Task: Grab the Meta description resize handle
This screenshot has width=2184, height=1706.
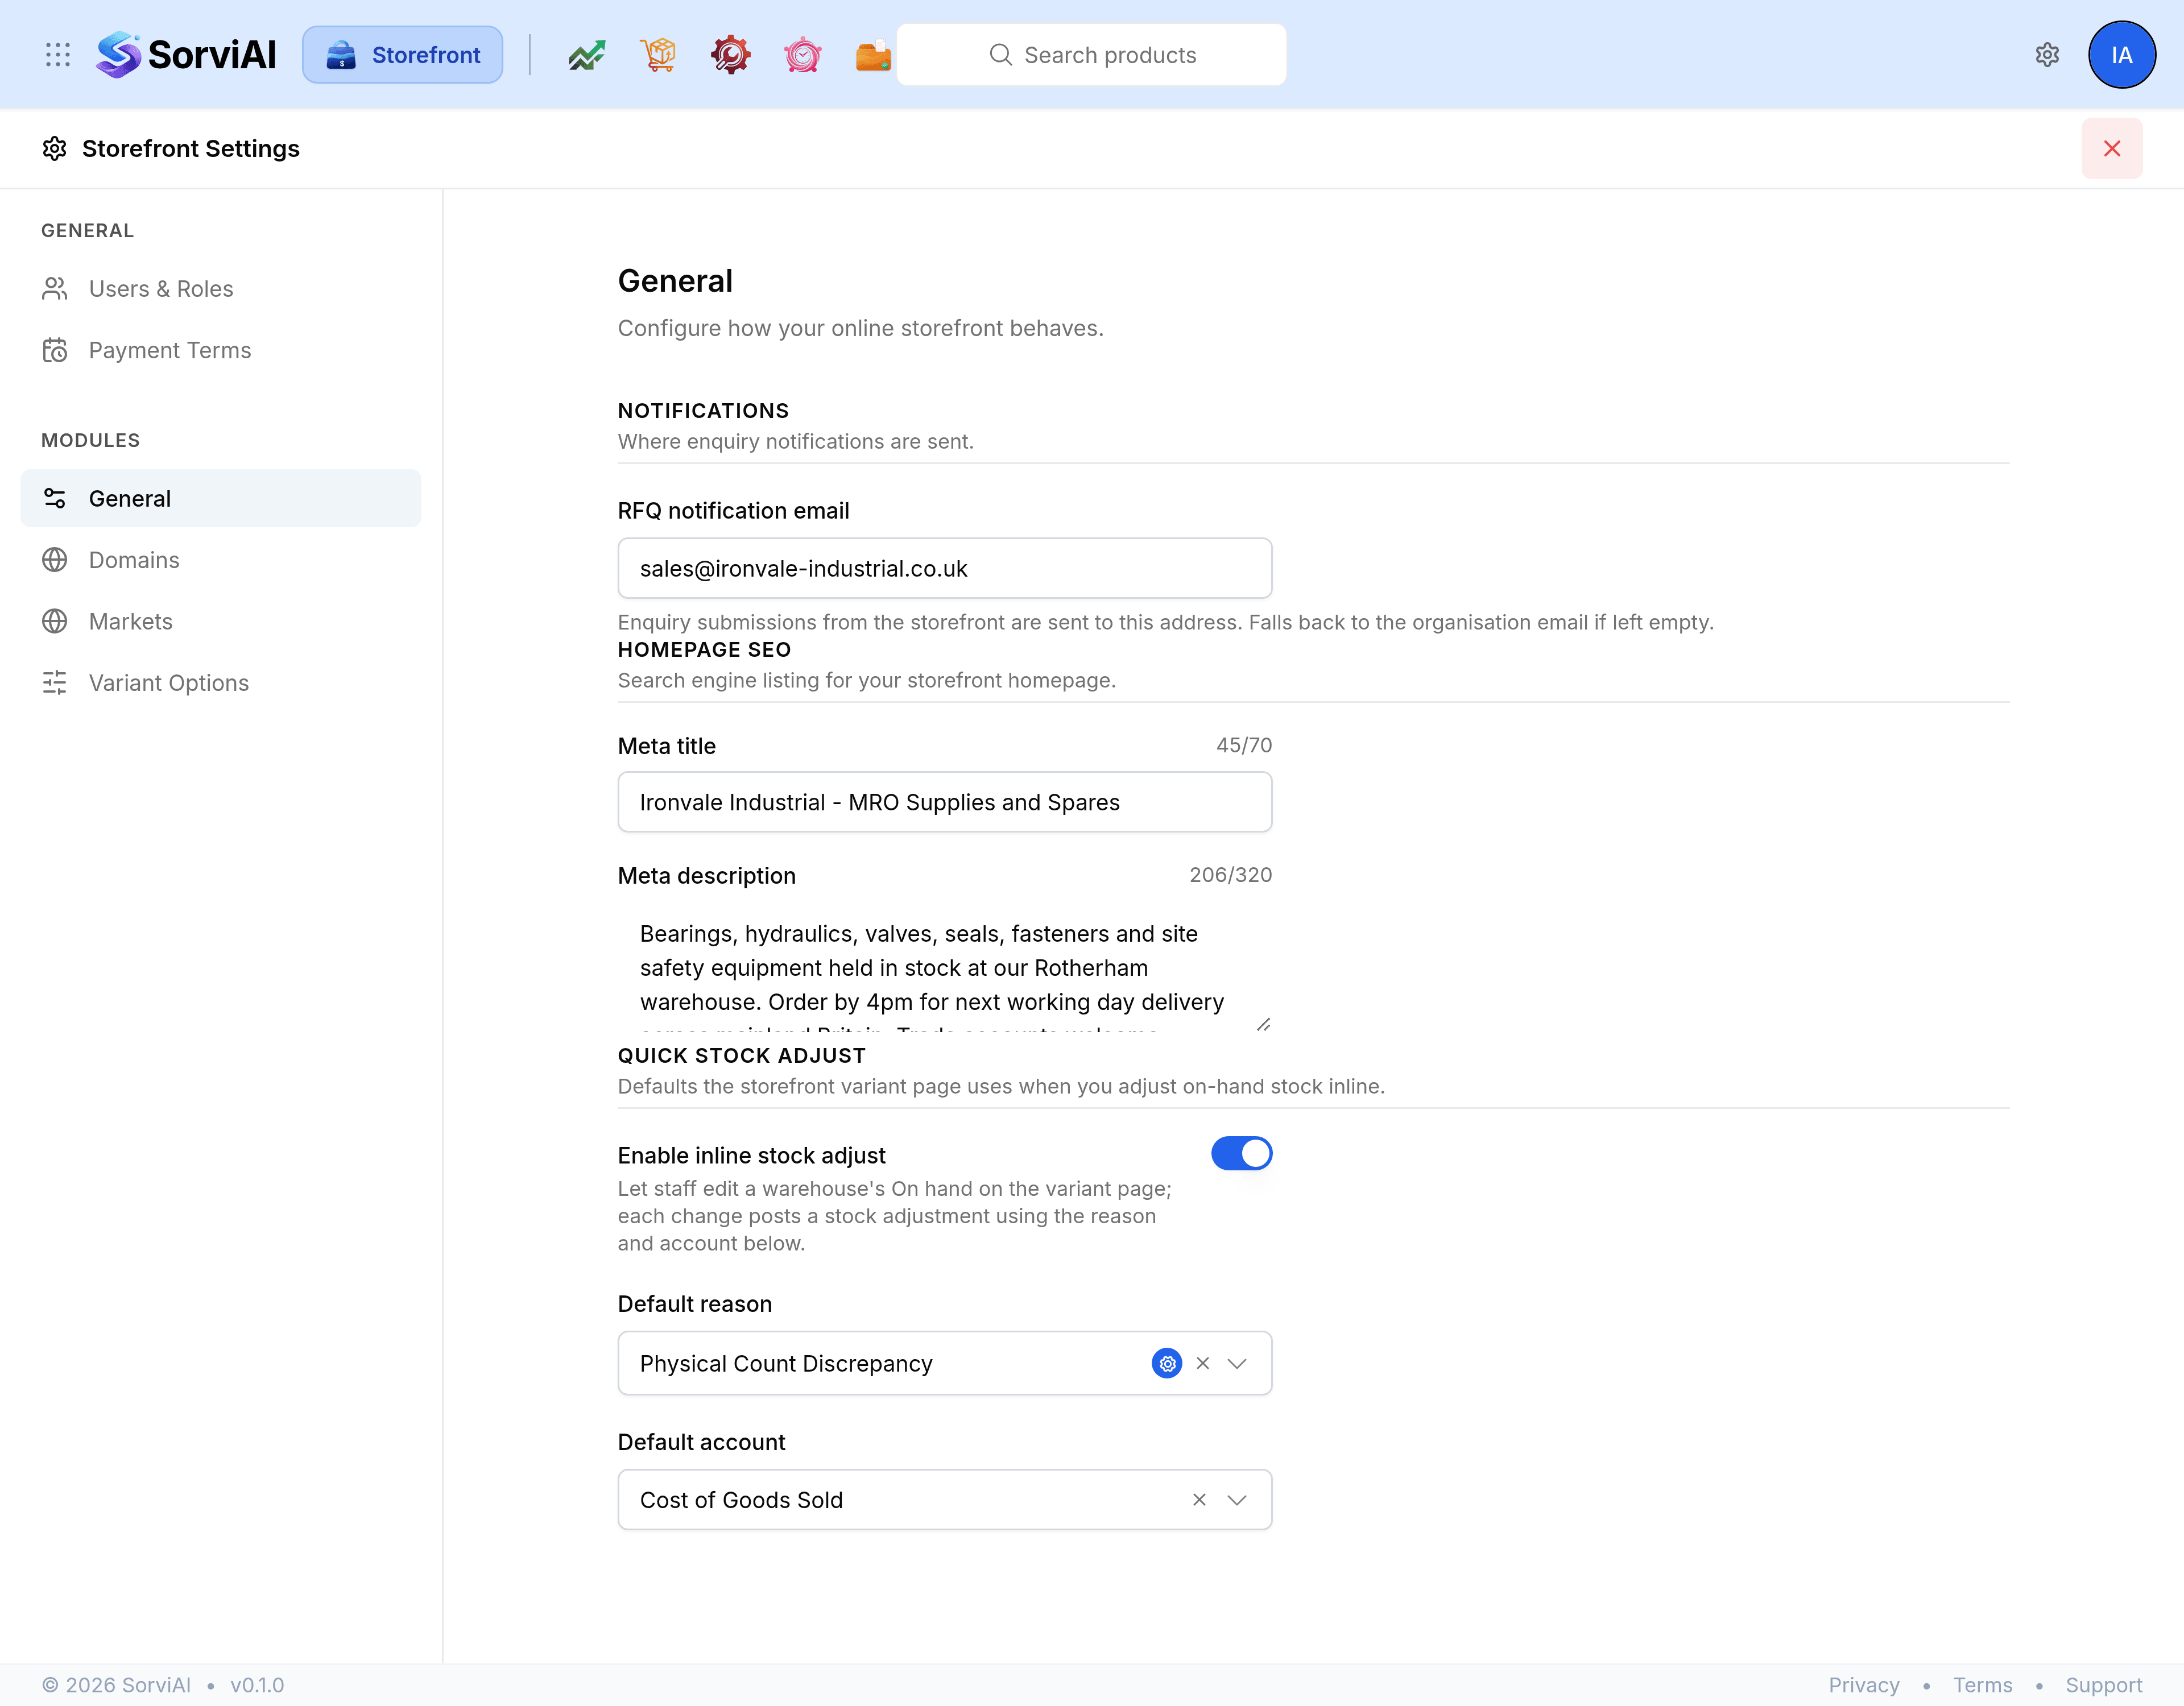Action: (x=1263, y=1024)
